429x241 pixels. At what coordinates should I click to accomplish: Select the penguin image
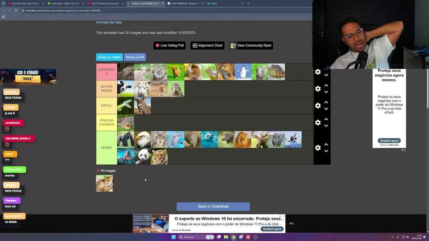coord(243,72)
